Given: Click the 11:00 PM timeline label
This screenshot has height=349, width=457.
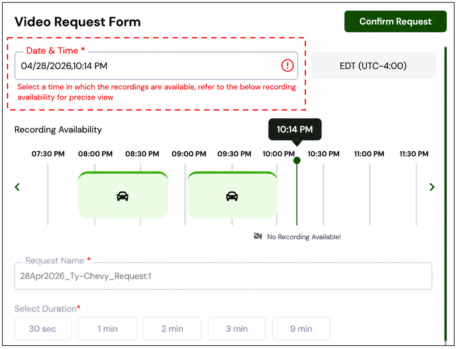Looking at the screenshot, I should coord(369,154).
